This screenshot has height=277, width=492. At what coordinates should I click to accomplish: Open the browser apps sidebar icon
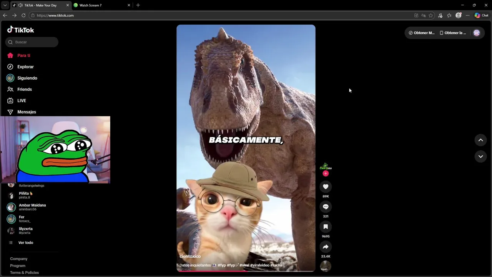pyautogui.click(x=416, y=15)
